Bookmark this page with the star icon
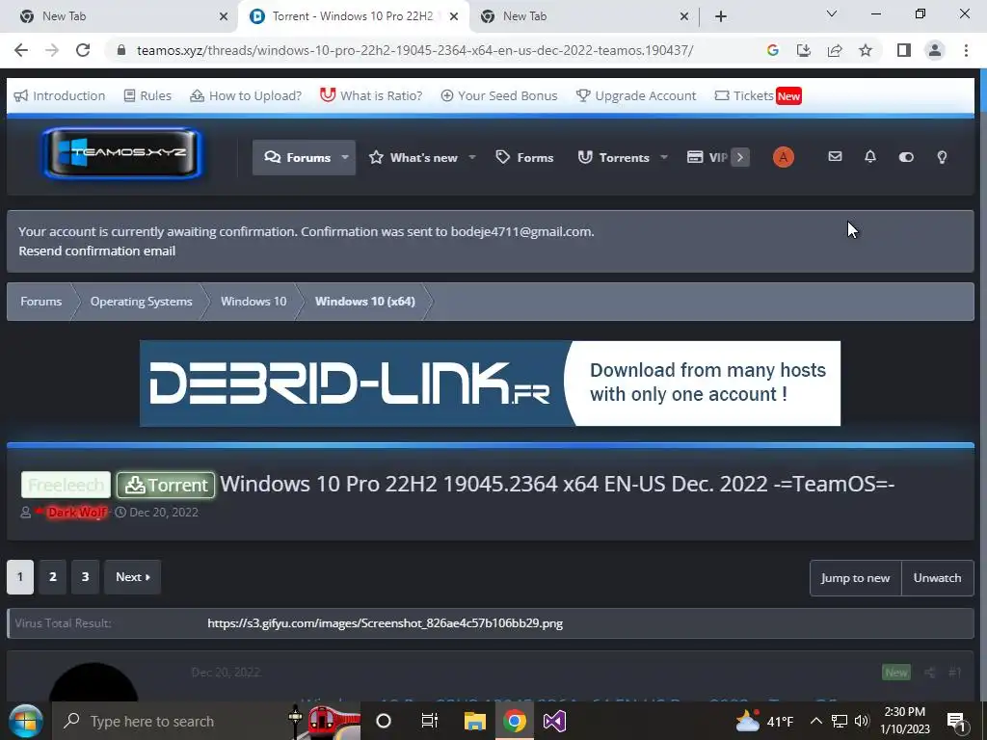This screenshot has width=987, height=740. pos(866,50)
